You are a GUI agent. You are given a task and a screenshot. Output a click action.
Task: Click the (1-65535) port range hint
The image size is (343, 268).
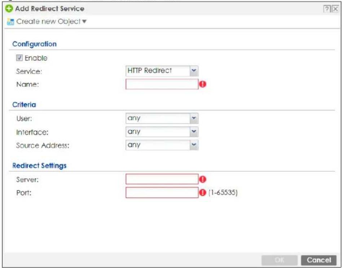(x=223, y=193)
